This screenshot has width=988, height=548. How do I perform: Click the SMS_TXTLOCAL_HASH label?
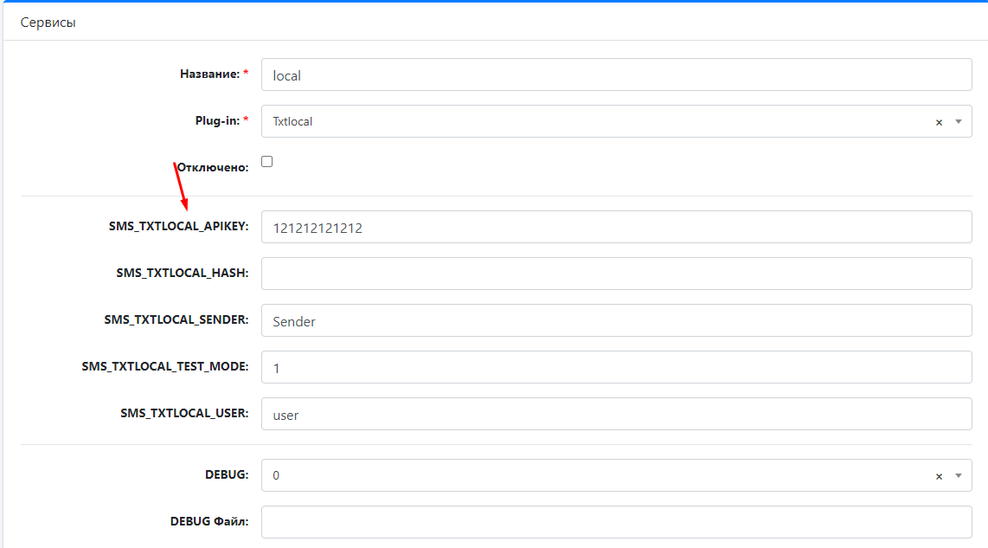pos(182,273)
